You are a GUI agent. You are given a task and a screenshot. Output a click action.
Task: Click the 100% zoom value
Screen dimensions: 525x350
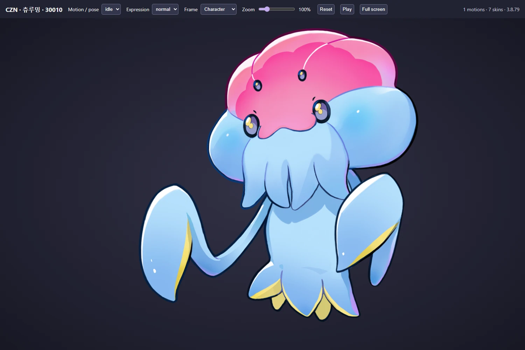tap(304, 9)
